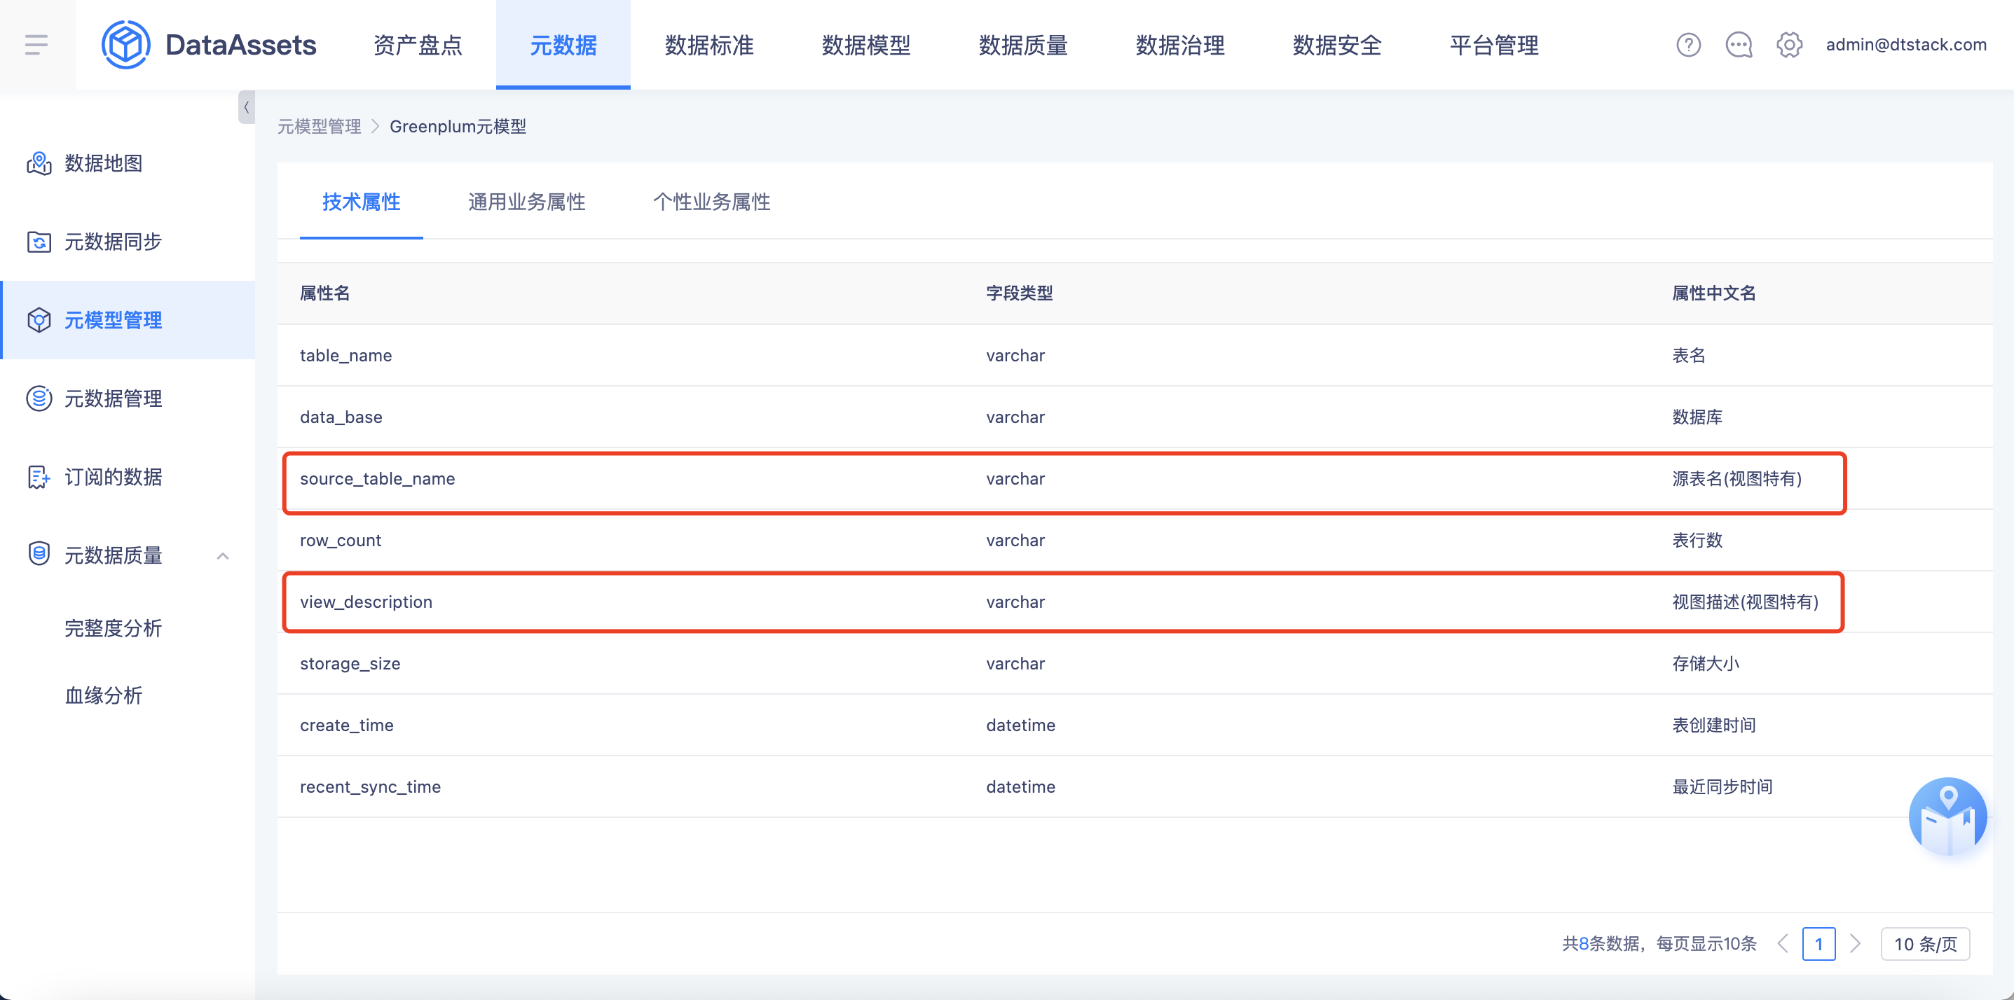Click the 元模型管理 cube icon
The image size is (2014, 1000).
[39, 319]
